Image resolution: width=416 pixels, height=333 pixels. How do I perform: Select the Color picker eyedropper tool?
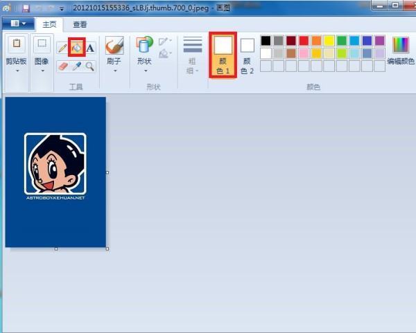coord(77,66)
